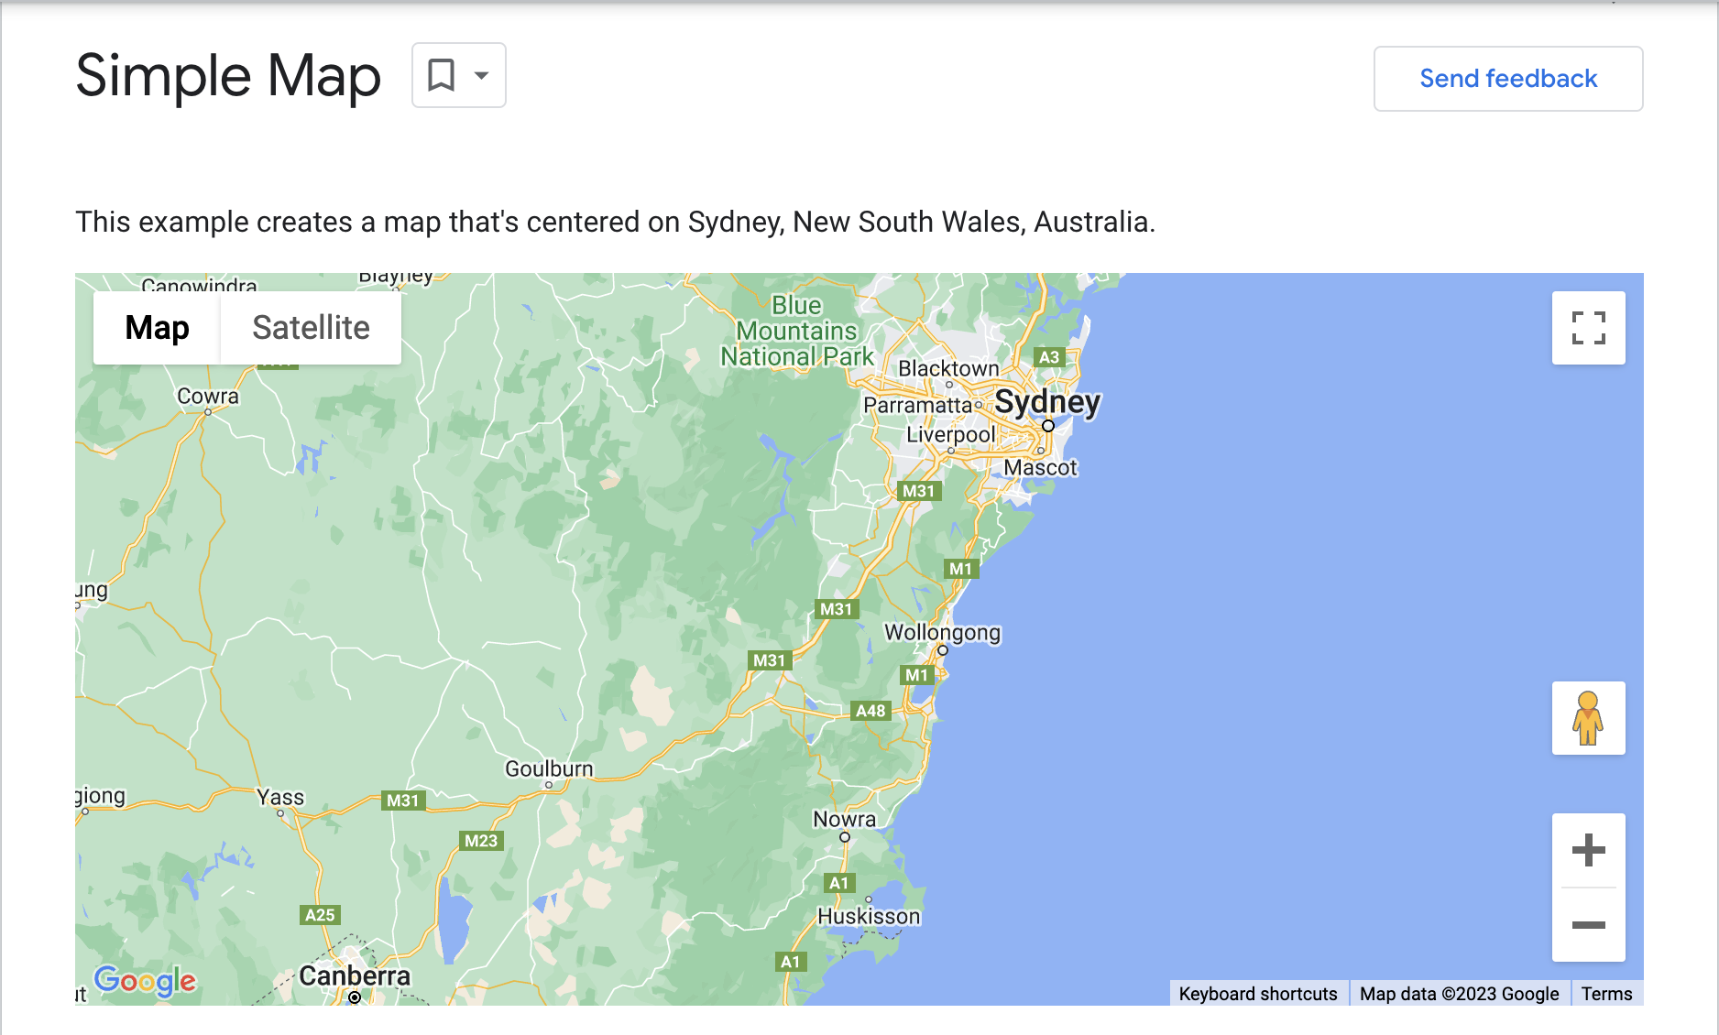Open Keyboard shortcuts
Screen dimensions: 1719x1035
[1257, 994]
